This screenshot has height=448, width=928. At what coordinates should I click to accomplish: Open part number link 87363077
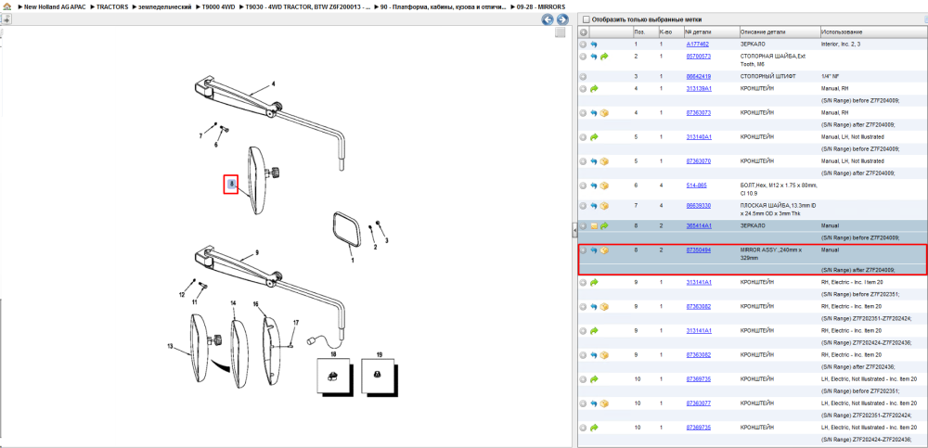(699, 403)
